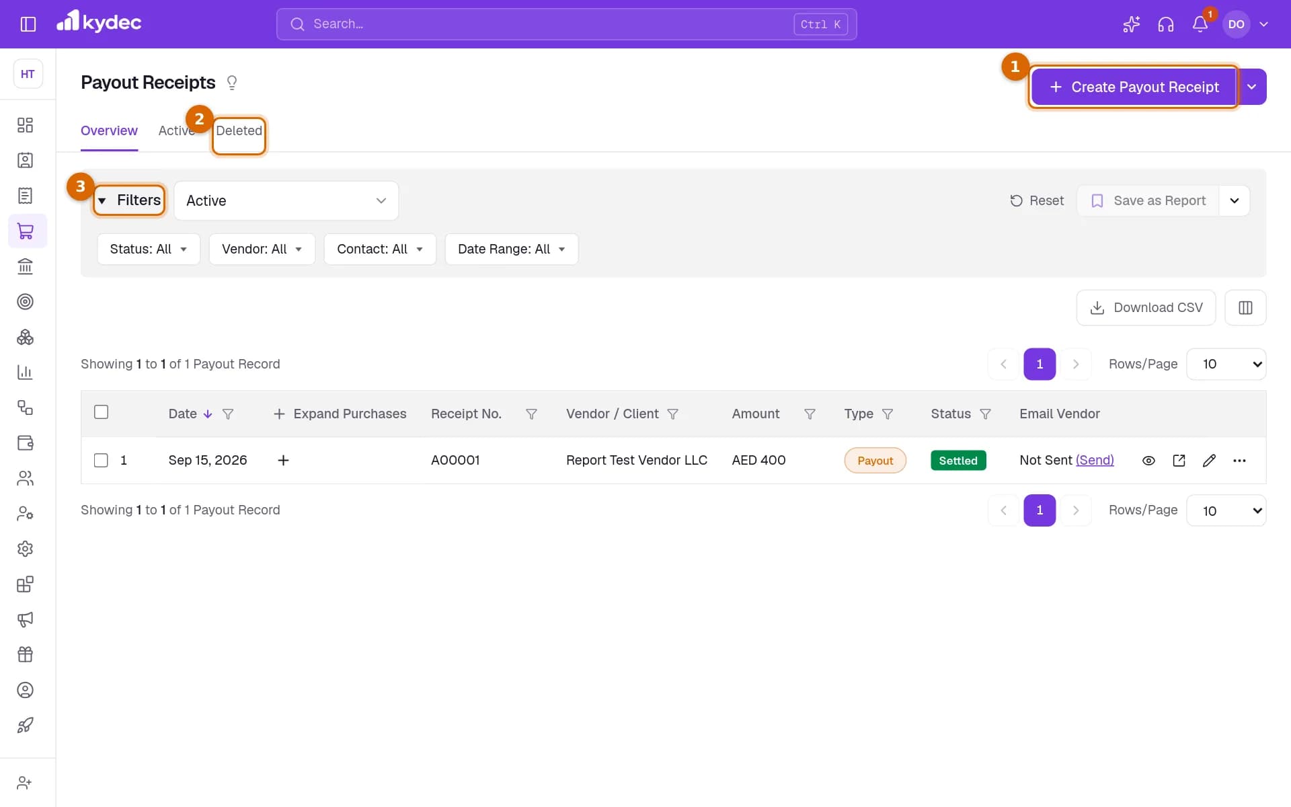Open the notifications bell

[1200, 24]
